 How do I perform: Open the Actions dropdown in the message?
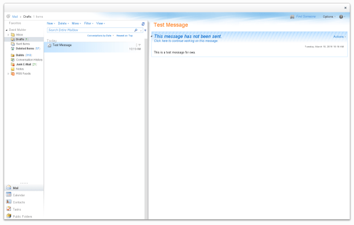339,37
